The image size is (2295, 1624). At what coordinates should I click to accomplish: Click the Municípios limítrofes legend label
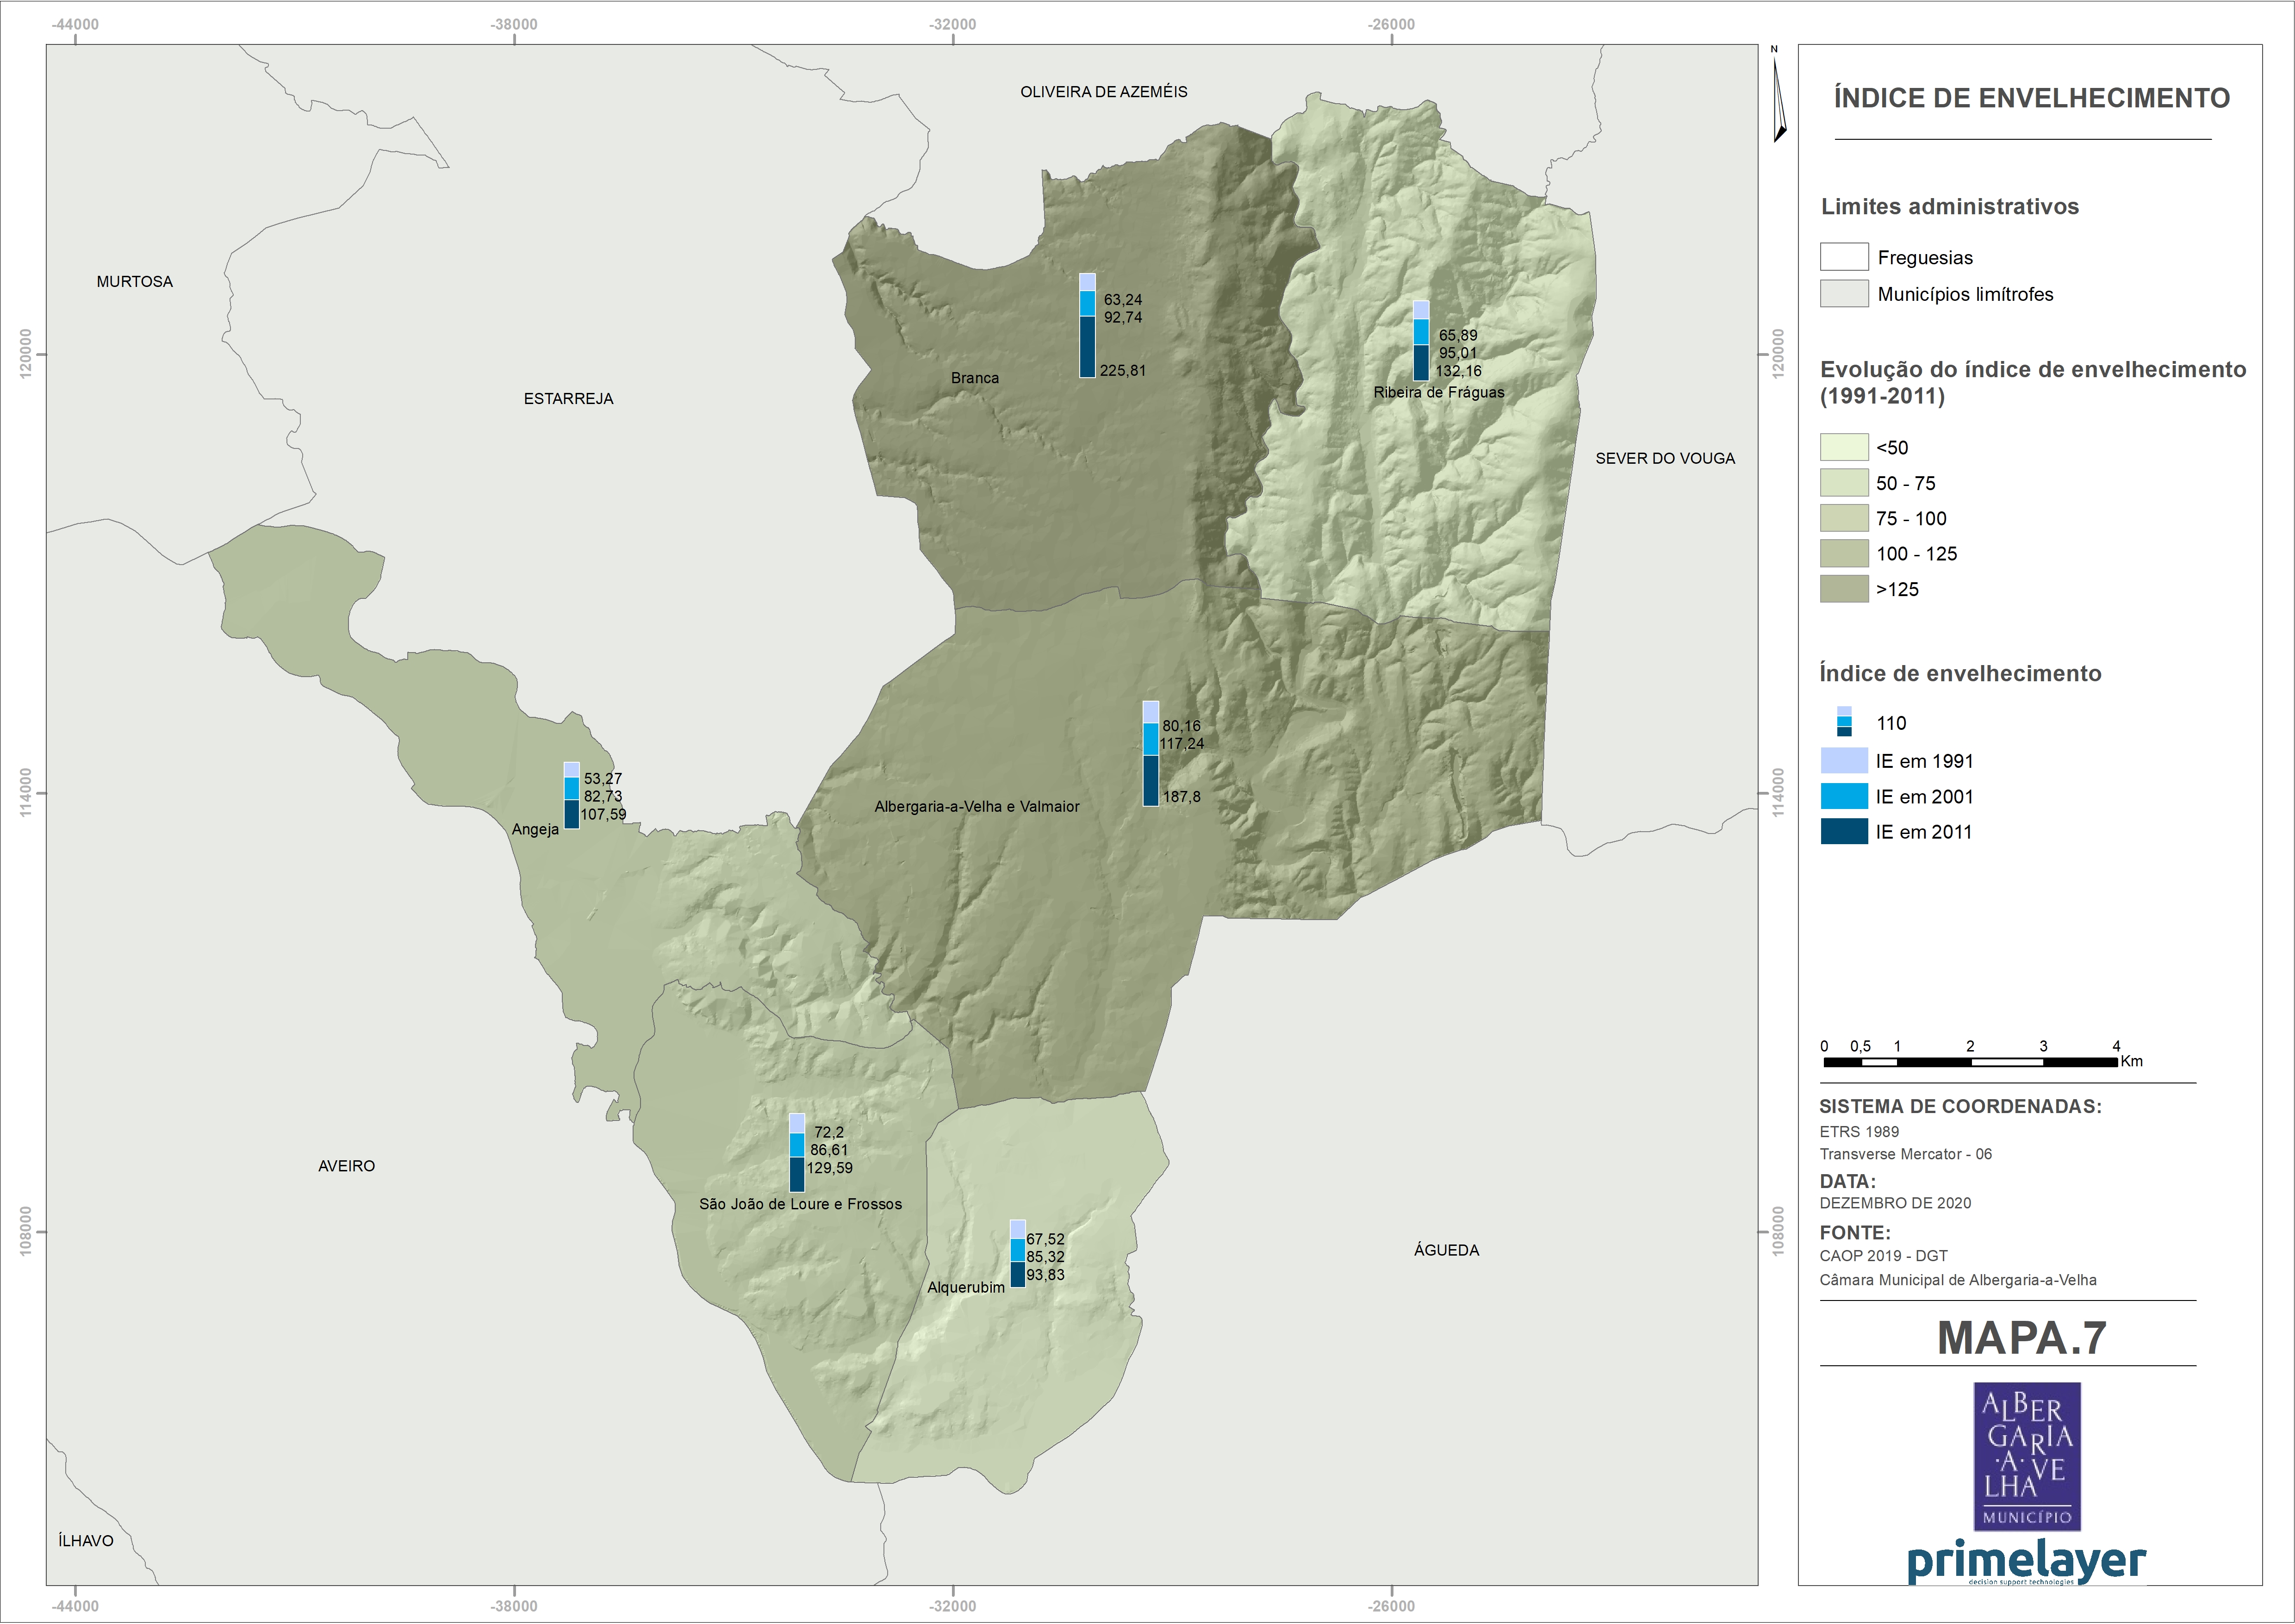pyautogui.click(x=1965, y=294)
